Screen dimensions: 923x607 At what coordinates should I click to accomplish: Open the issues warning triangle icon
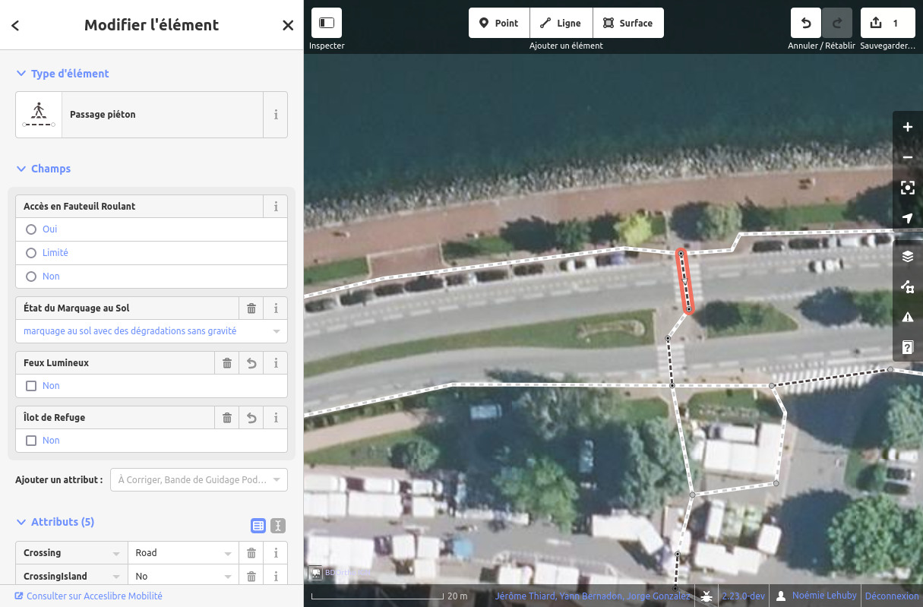click(x=907, y=317)
